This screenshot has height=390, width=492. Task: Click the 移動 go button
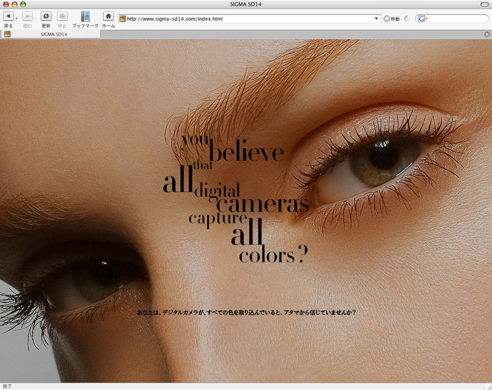tap(392, 19)
